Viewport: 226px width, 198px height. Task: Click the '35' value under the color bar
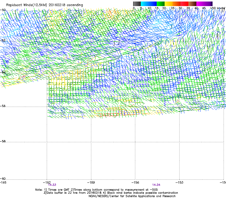[x=188, y=8]
